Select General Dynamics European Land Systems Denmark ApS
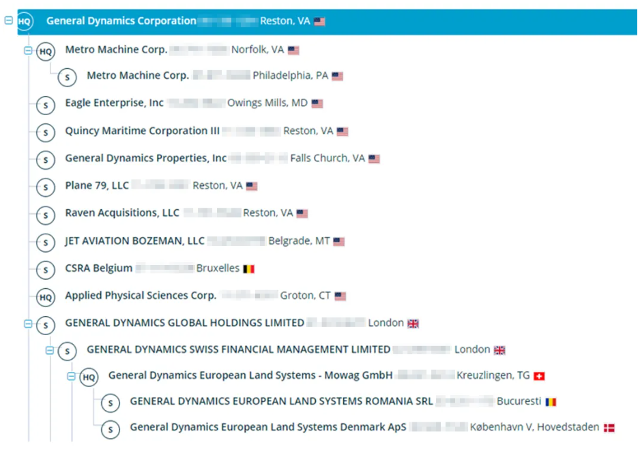Viewport: 640px width, 453px height. pos(268,427)
